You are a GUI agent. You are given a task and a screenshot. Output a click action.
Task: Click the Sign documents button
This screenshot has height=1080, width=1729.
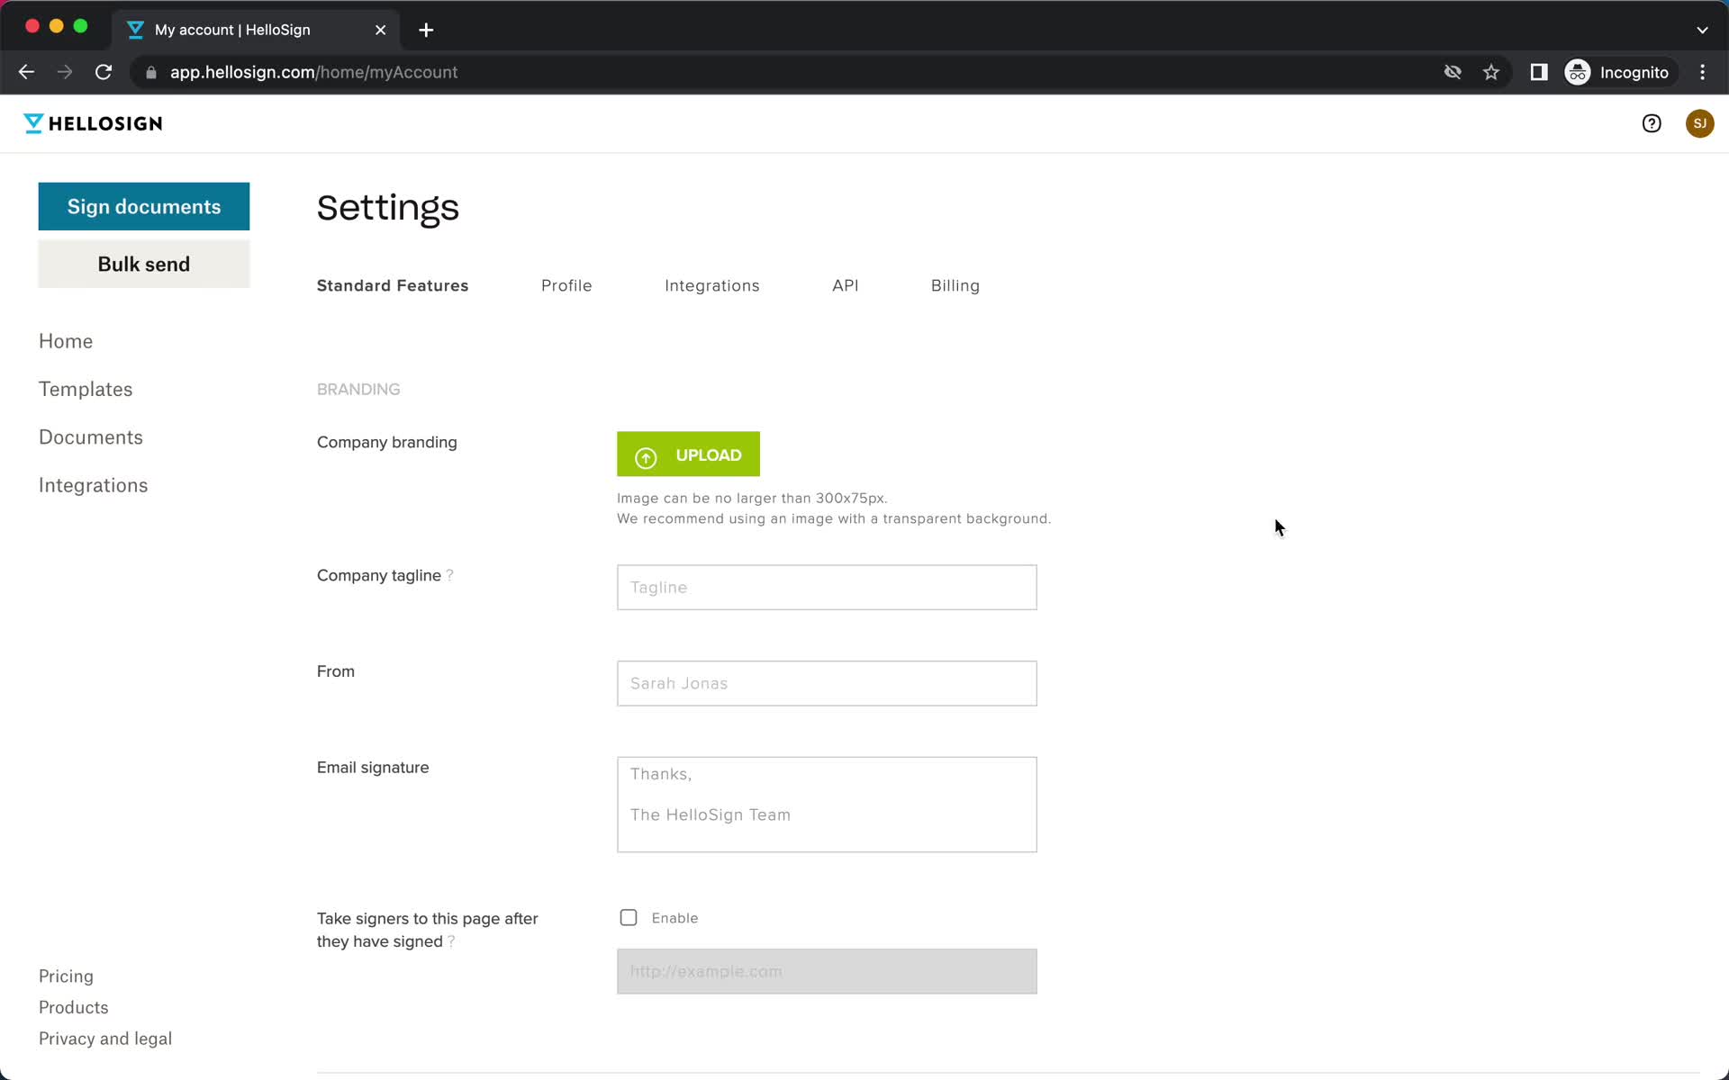(143, 205)
